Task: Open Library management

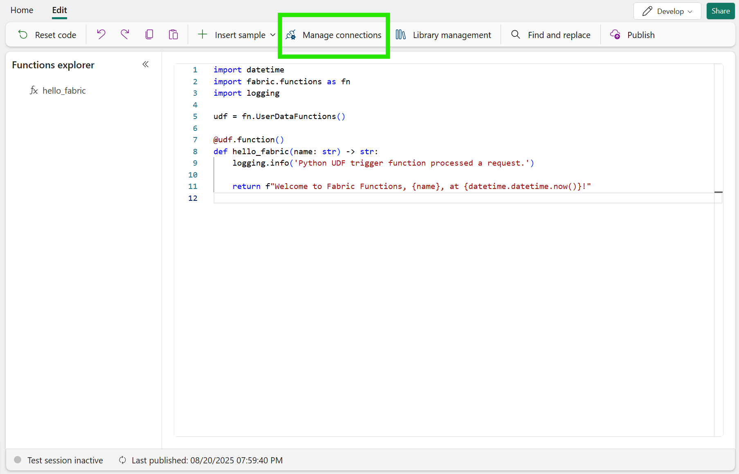Action: [x=444, y=35]
